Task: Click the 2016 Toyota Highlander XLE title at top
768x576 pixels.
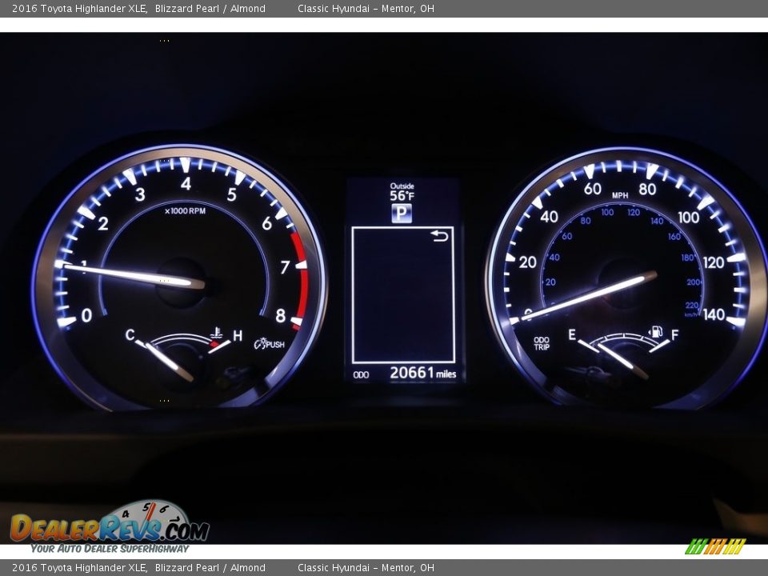Action: tap(79, 9)
